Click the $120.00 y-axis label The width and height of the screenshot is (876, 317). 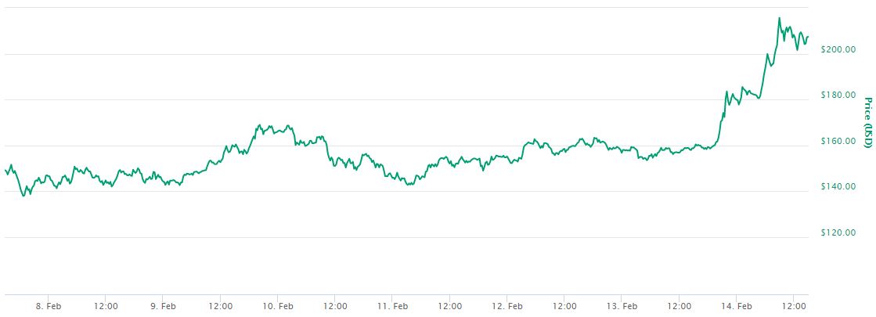click(x=836, y=233)
